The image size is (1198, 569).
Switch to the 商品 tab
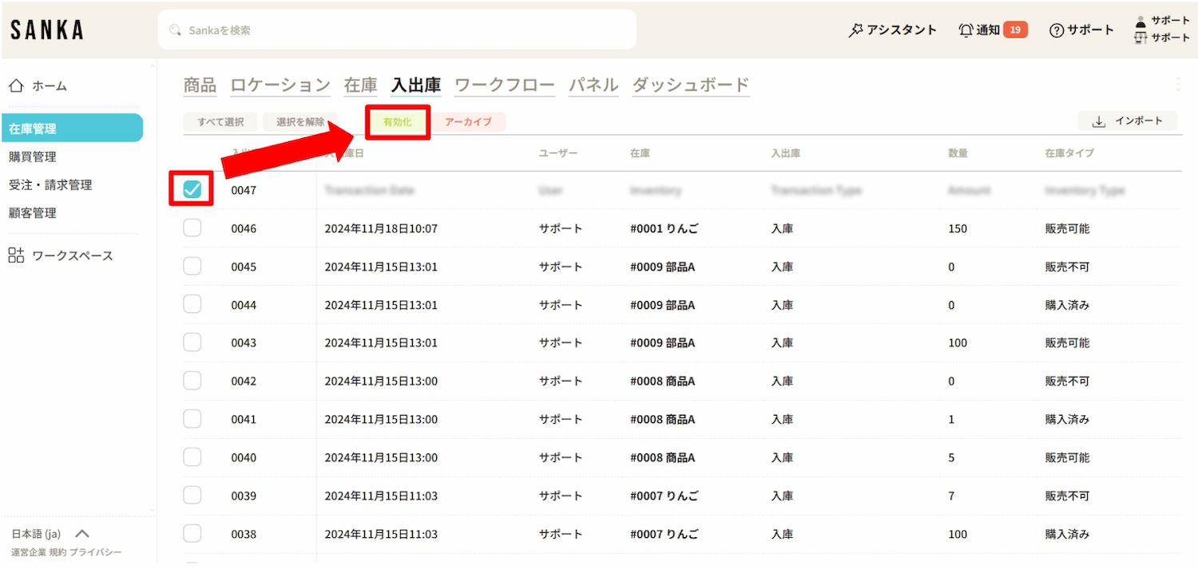(x=200, y=85)
